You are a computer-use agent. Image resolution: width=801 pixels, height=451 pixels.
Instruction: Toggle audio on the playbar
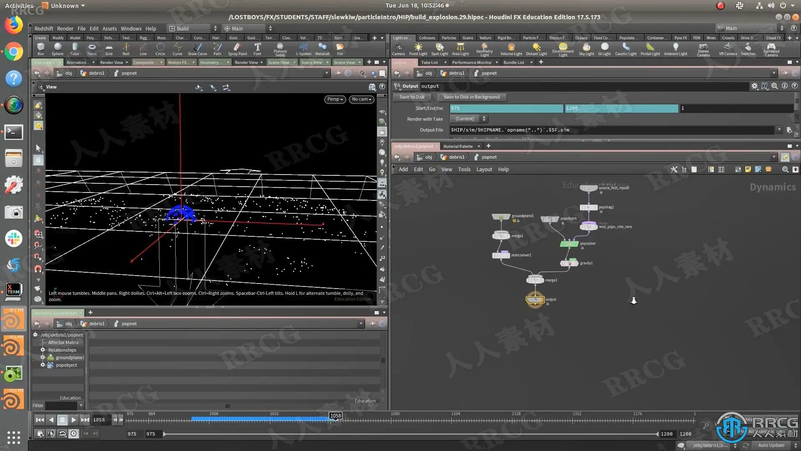(x=51, y=433)
